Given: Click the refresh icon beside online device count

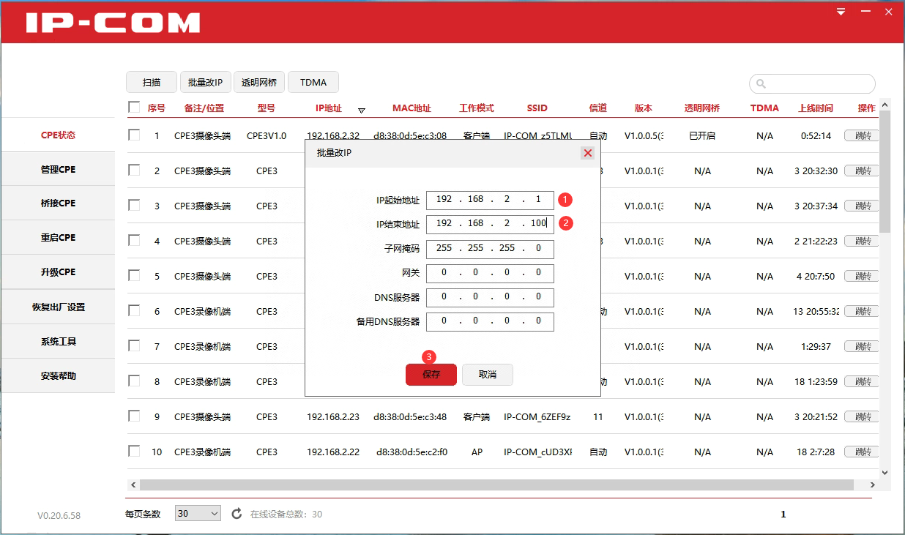Looking at the screenshot, I should [x=237, y=514].
